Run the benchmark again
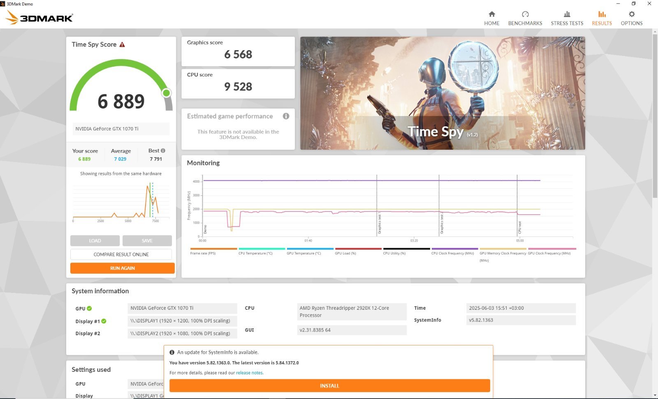Viewport: 658px width, 399px height. tap(122, 268)
